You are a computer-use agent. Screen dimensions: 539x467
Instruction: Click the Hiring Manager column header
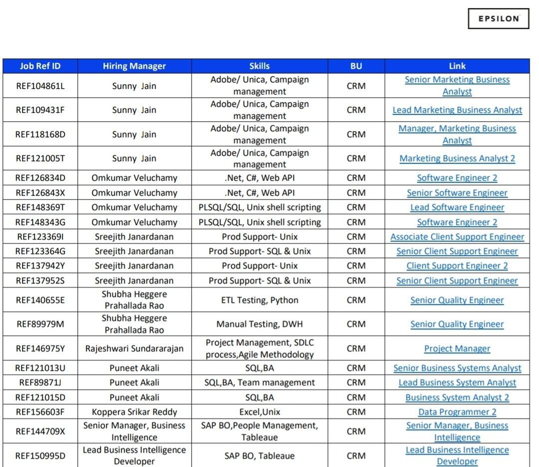click(134, 66)
